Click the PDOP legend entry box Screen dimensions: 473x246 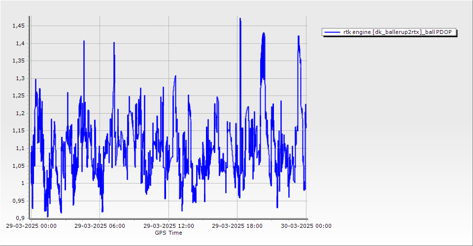pyautogui.click(x=389, y=32)
